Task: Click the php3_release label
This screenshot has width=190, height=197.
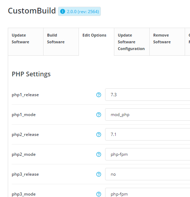Action: pos(25,174)
